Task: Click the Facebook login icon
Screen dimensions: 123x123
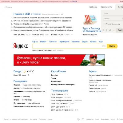Action: [x=107, y=30]
